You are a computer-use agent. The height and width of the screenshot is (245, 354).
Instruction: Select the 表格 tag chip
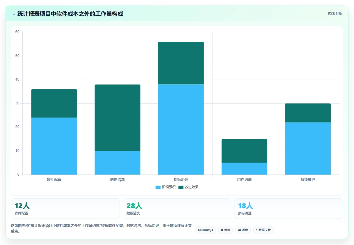226,230
